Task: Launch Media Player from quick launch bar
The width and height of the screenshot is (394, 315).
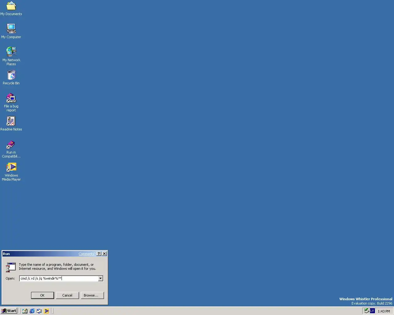Action: [x=46, y=311]
